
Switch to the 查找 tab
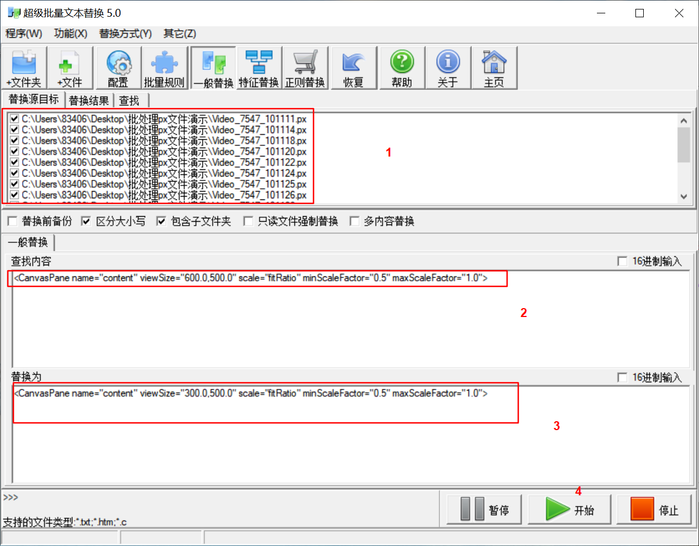click(129, 100)
